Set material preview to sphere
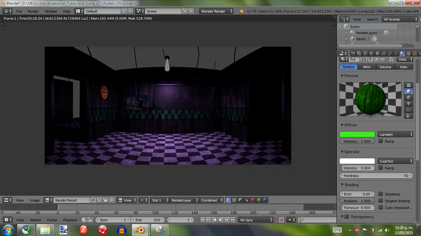 408,91
